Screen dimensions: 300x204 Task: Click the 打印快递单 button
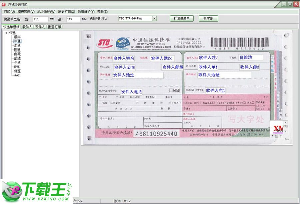[182, 19]
